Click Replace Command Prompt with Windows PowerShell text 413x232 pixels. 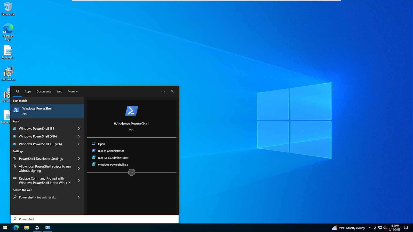(45, 180)
